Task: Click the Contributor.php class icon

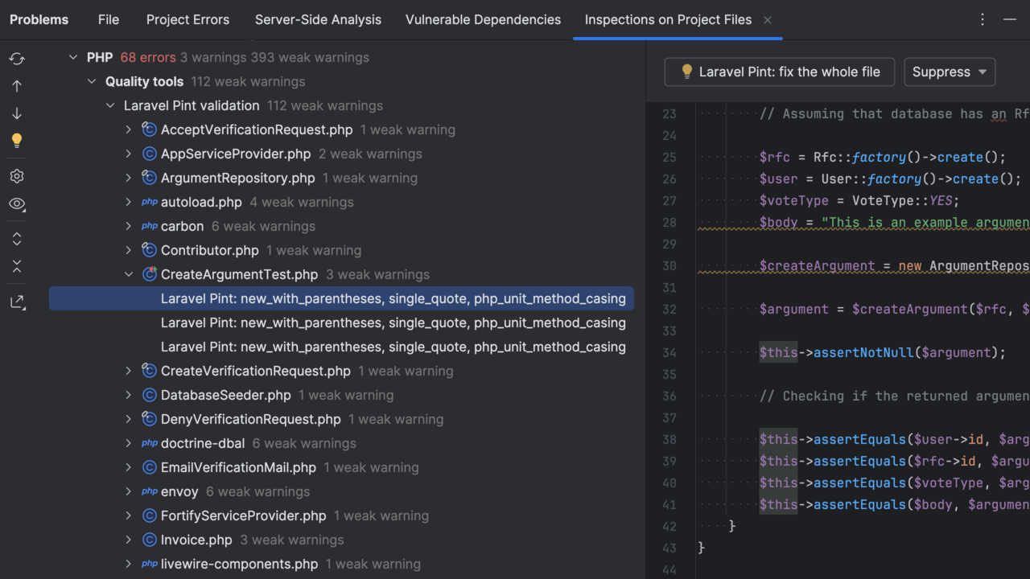Action: (x=149, y=250)
